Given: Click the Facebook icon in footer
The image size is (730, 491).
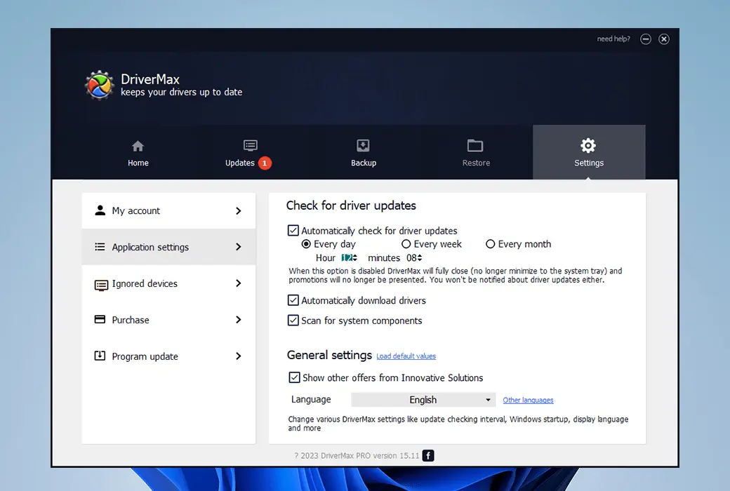Looking at the screenshot, I should point(428,456).
